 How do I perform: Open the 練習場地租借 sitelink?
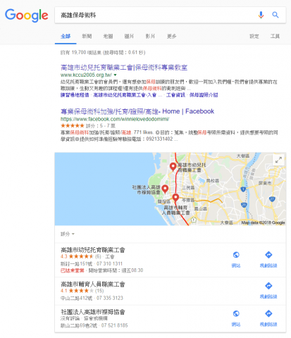pyautogui.click(x=75, y=95)
